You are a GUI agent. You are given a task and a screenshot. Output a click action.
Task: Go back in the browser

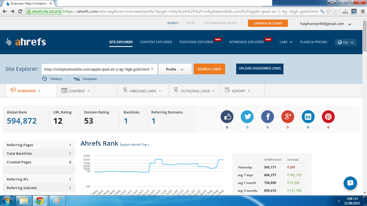point(4,11)
